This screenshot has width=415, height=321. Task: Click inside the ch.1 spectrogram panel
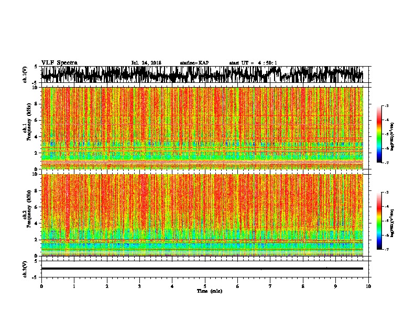tap(202, 128)
